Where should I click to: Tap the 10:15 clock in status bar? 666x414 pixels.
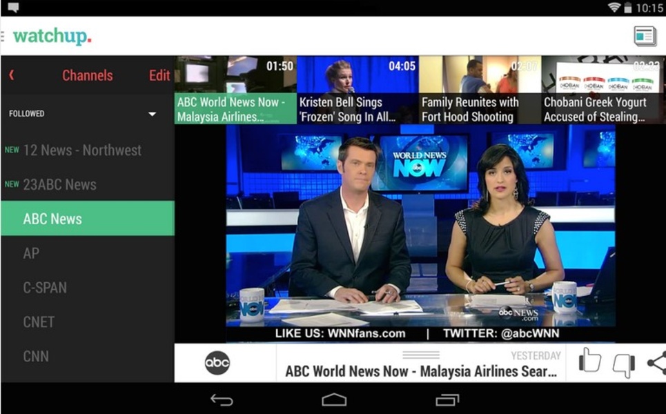coord(649,8)
